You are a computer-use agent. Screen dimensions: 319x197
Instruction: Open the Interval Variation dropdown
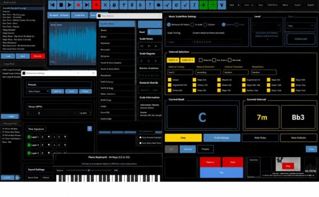tap(236, 73)
